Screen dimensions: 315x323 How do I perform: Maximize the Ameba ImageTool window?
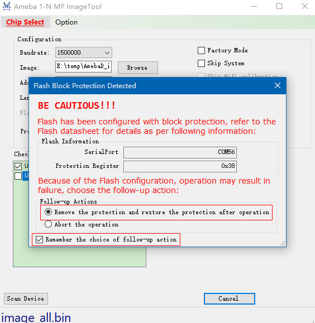click(279, 6)
